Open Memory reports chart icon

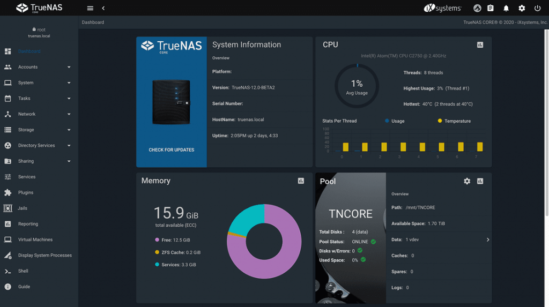(301, 181)
